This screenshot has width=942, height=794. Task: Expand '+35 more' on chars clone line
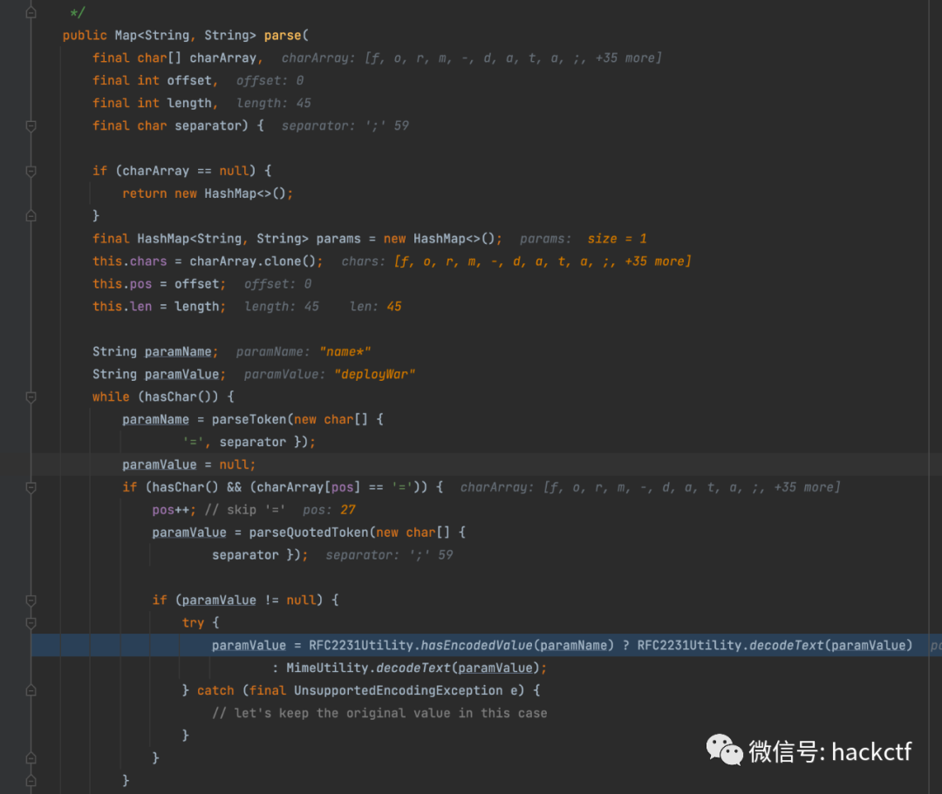point(658,261)
